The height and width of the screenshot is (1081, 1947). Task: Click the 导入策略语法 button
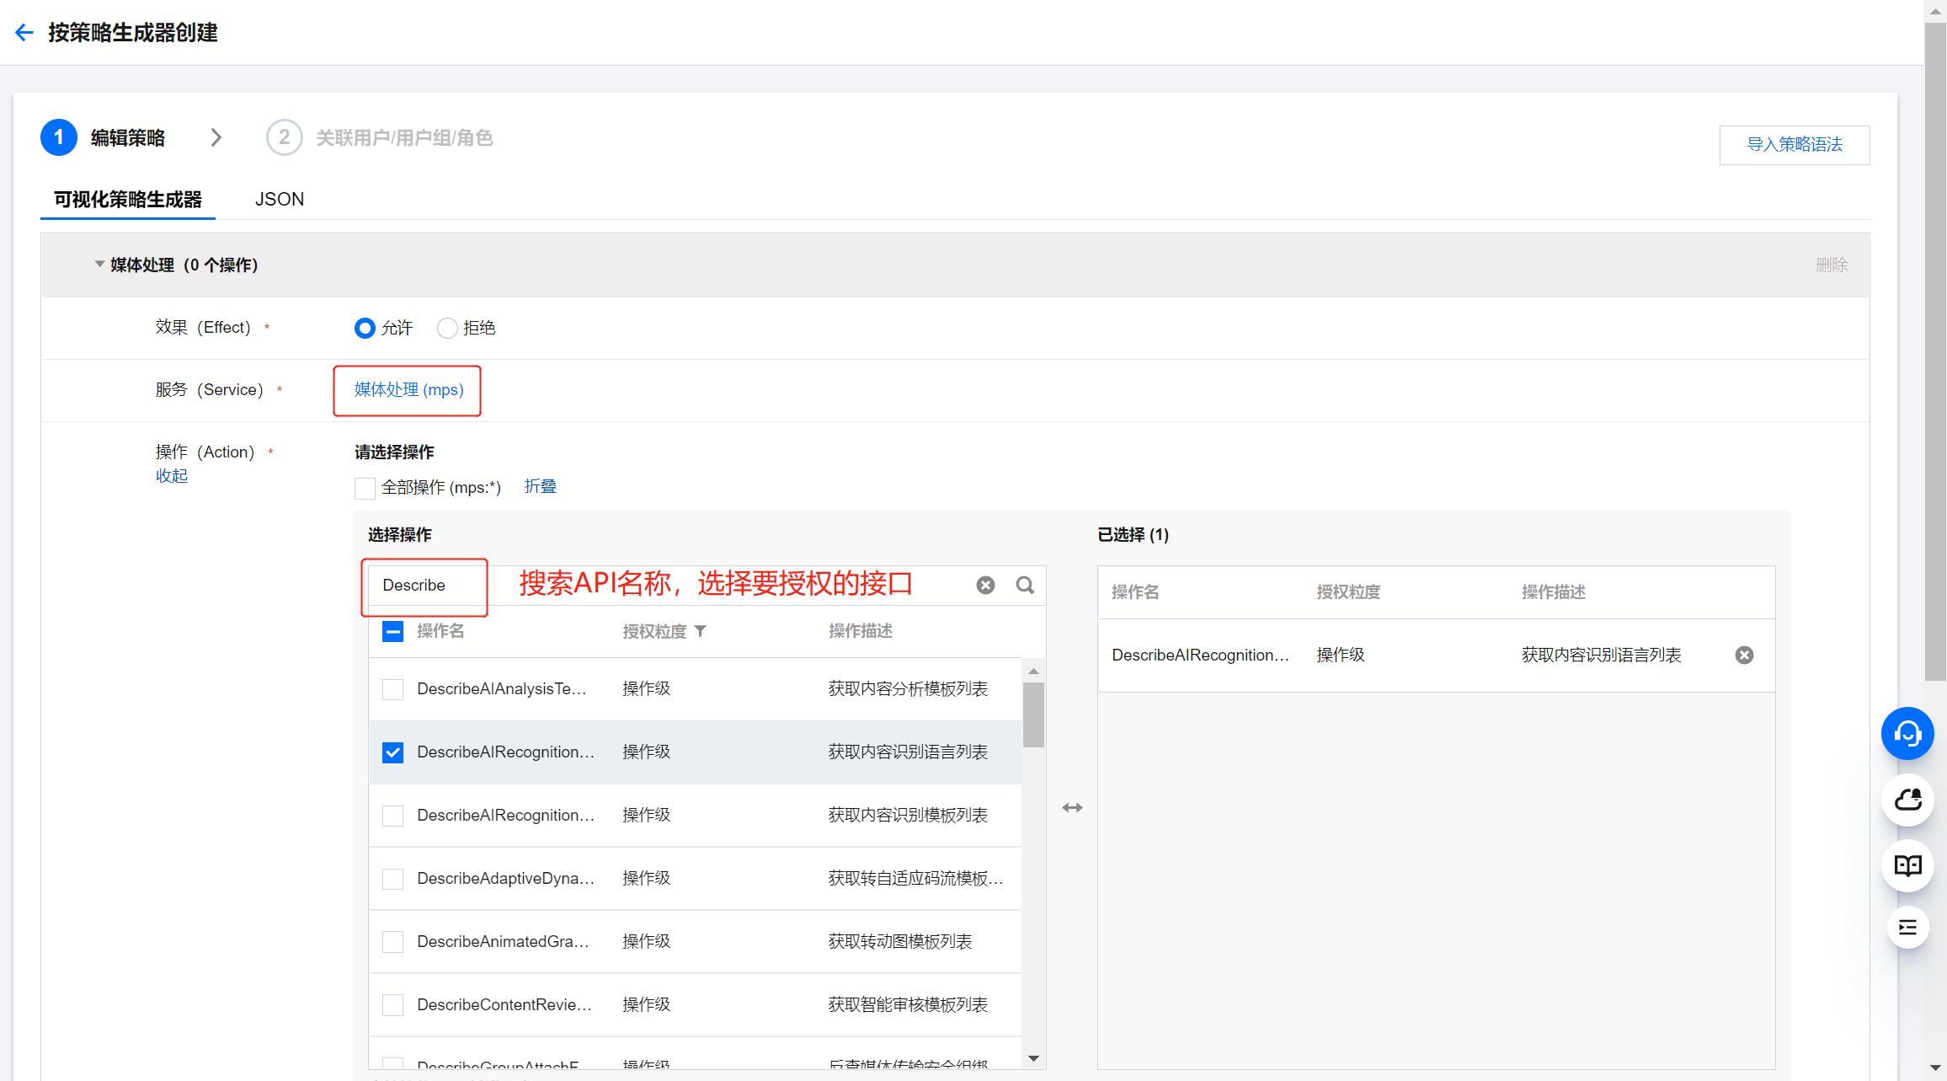pyautogui.click(x=1794, y=145)
